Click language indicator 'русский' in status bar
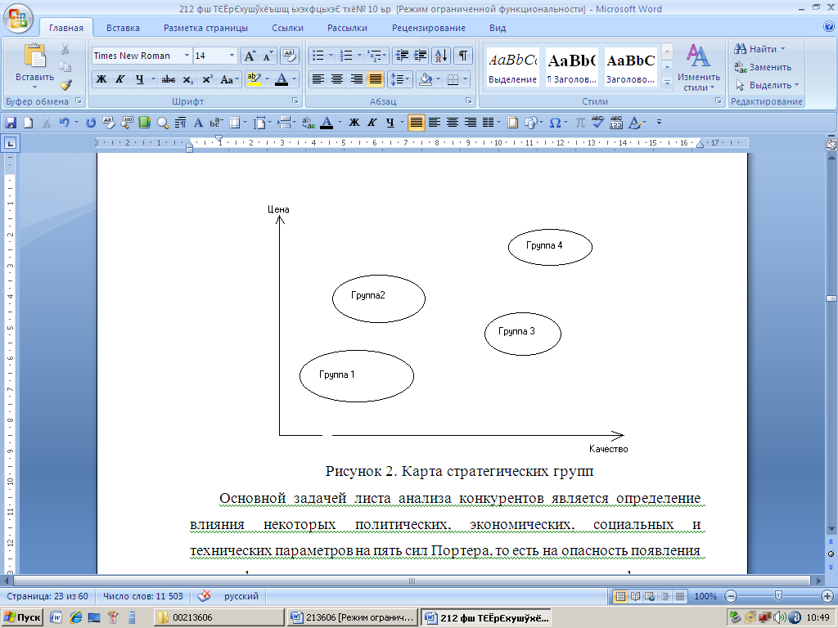838x628 pixels. point(241,596)
